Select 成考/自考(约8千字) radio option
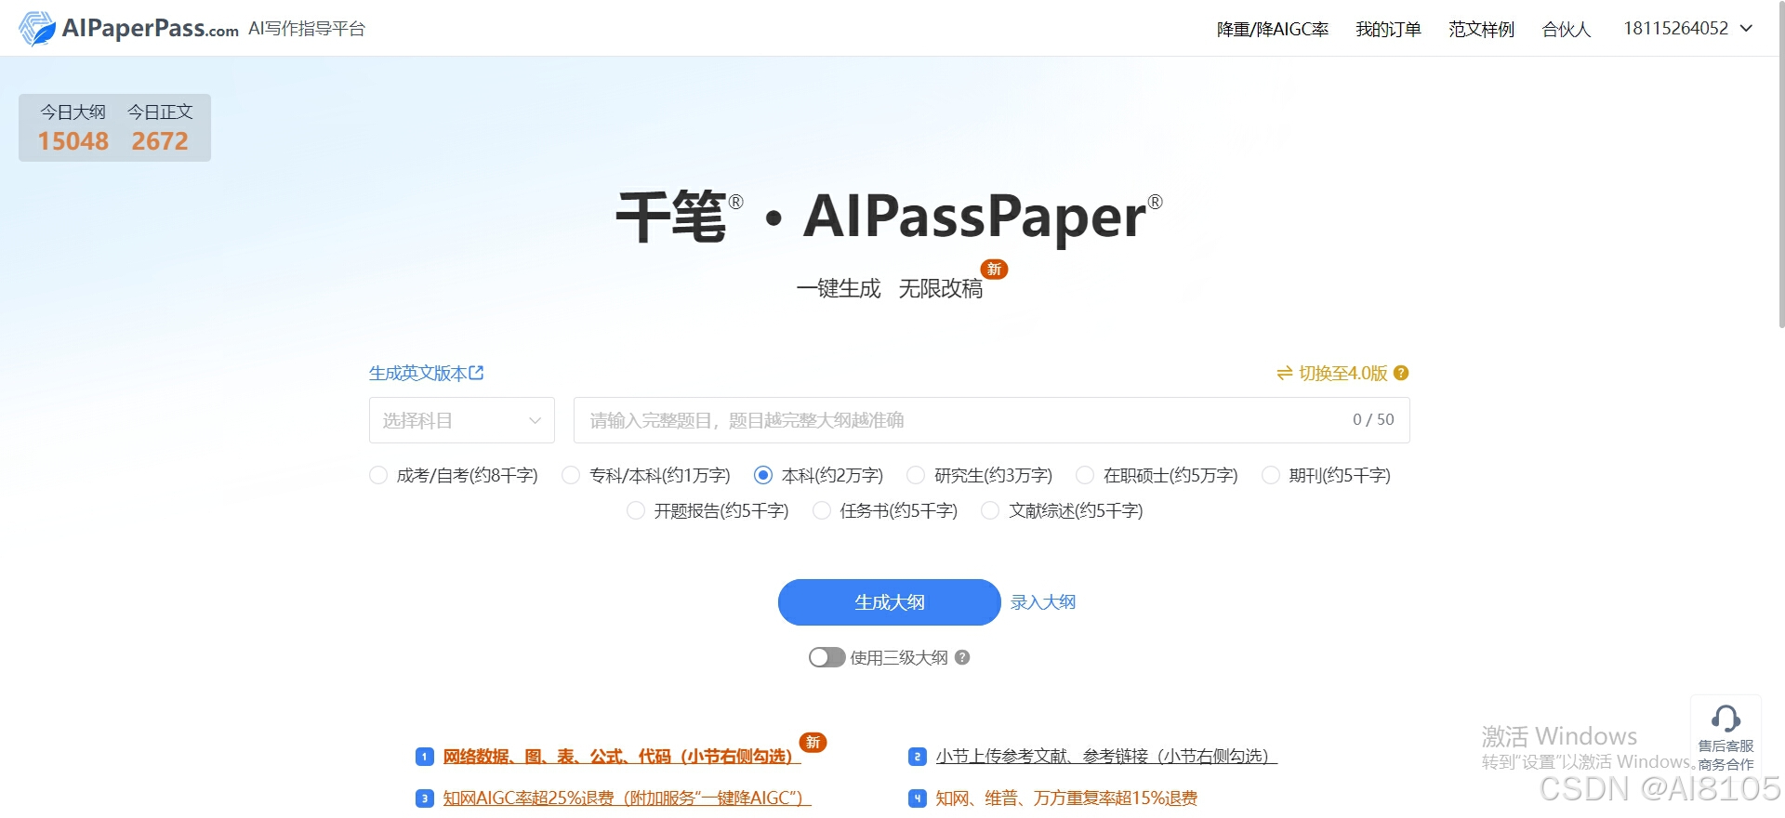 point(378,475)
